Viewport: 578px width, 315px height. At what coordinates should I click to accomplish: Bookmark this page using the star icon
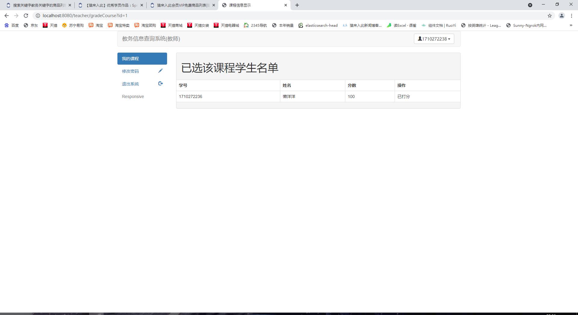tap(550, 15)
